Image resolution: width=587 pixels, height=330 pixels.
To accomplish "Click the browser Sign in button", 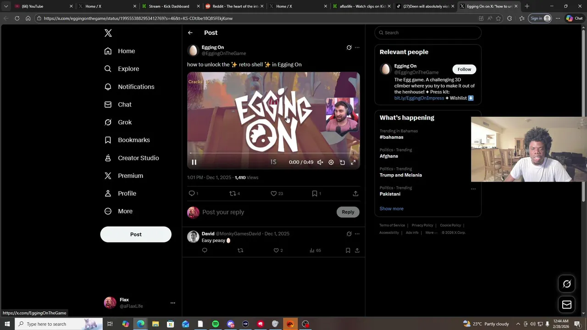I will click(x=540, y=18).
